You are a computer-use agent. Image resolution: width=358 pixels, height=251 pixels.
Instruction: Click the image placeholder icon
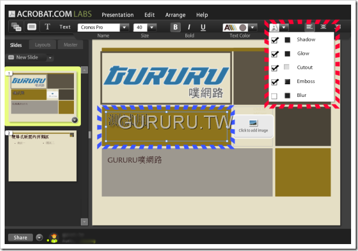(x=253, y=123)
